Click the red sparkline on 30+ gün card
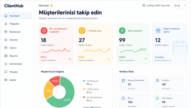Image resolution: width=191 pixels, height=108 pixels. pyautogui.click(x=56, y=50)
